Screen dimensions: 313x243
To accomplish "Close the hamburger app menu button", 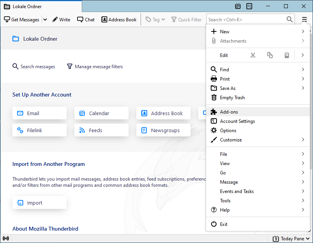I will [x=304, y=19].
